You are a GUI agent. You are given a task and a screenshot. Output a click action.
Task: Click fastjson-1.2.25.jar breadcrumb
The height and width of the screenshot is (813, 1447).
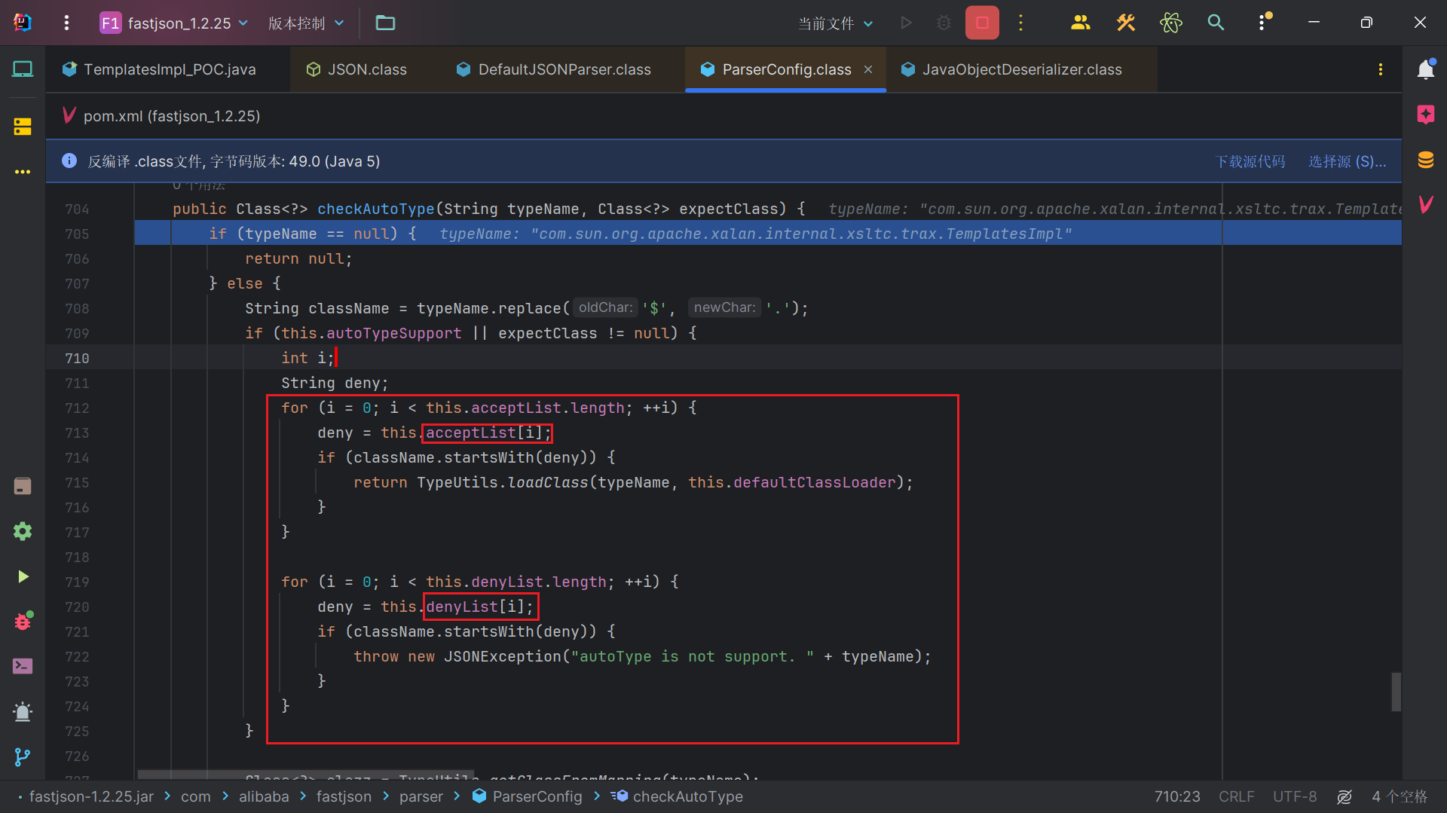pyautogui.click(x=91, y=796)
